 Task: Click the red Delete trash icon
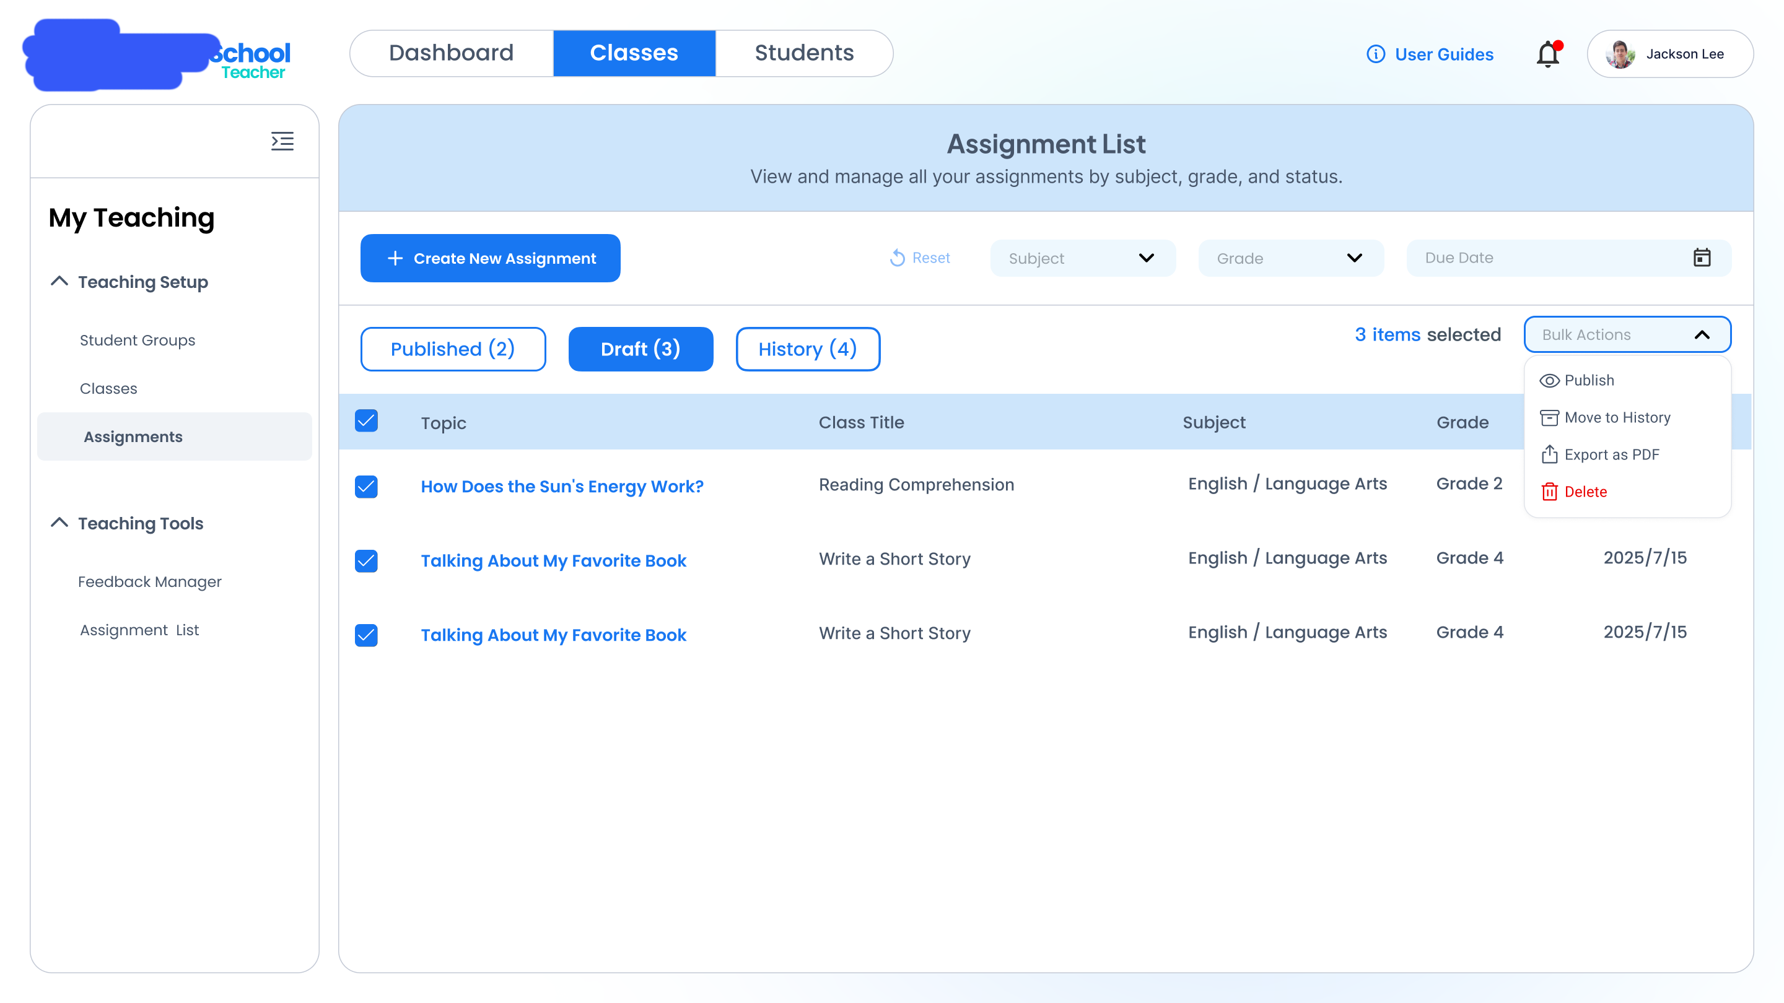point(1549,492)
